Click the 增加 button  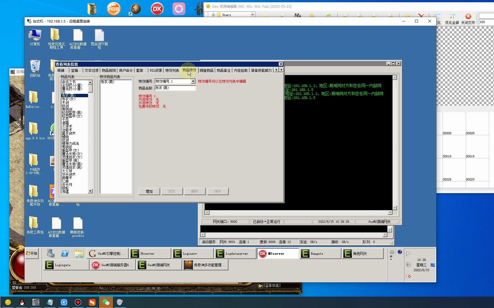149,191
